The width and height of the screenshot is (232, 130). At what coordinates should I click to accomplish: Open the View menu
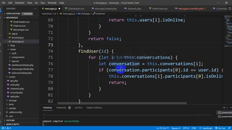click(29, 3)
